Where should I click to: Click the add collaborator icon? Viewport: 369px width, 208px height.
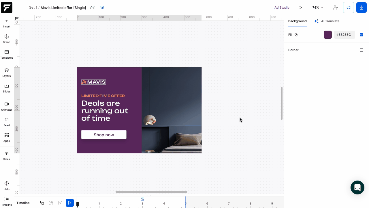(336, 8)
